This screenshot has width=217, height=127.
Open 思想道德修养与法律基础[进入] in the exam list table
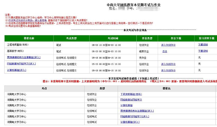(24, 57)
